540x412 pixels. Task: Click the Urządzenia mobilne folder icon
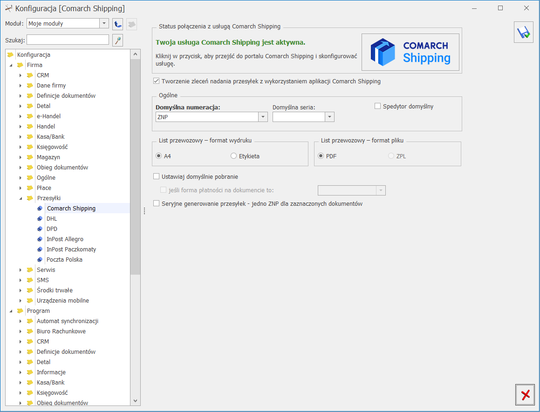click(x=30, y=300)
